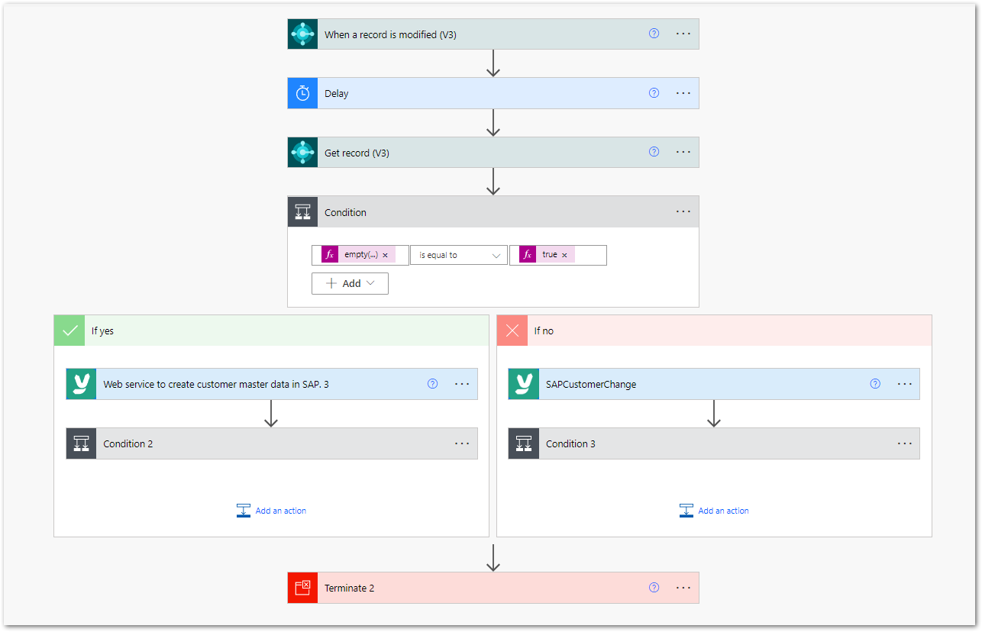Open help for SAPCustomerChange
982x632 pixels.
[x=875, y=384]
